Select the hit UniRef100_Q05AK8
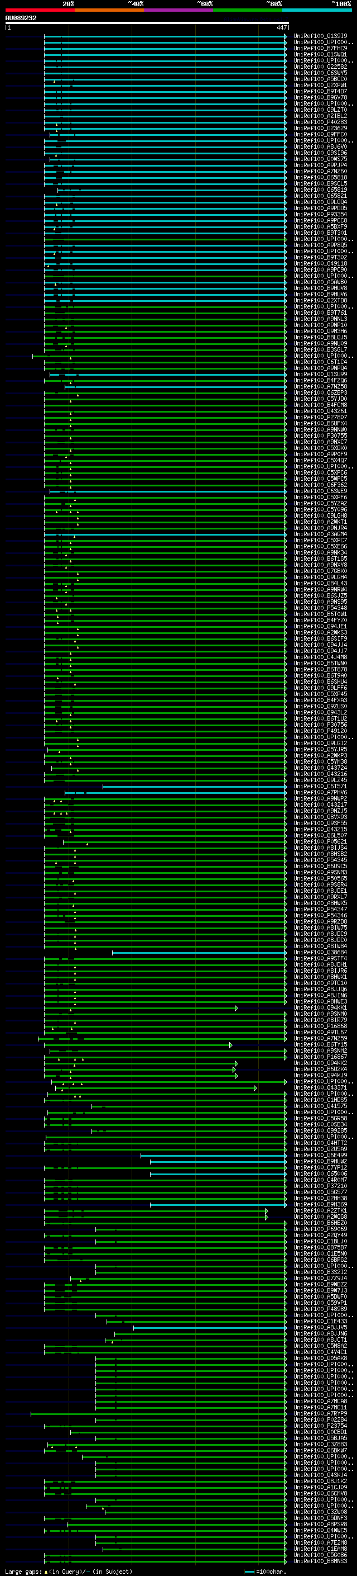Image resolution: width=357 pixels, height=1576 pixels. pyautogui.click(x=320, y=1358)
